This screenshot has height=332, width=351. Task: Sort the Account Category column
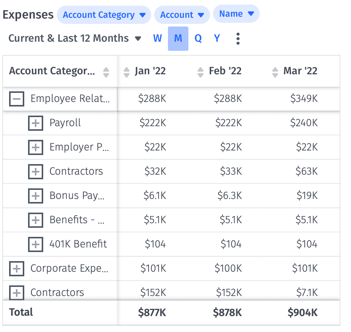click(107, 71)
